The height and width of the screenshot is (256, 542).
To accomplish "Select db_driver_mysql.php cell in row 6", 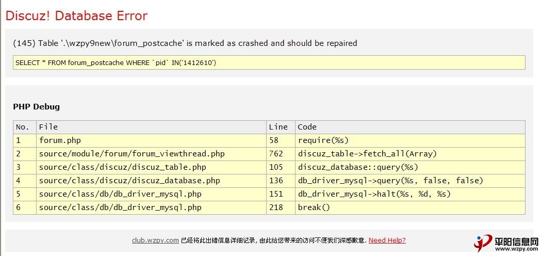I will click(x=152, y=207).
